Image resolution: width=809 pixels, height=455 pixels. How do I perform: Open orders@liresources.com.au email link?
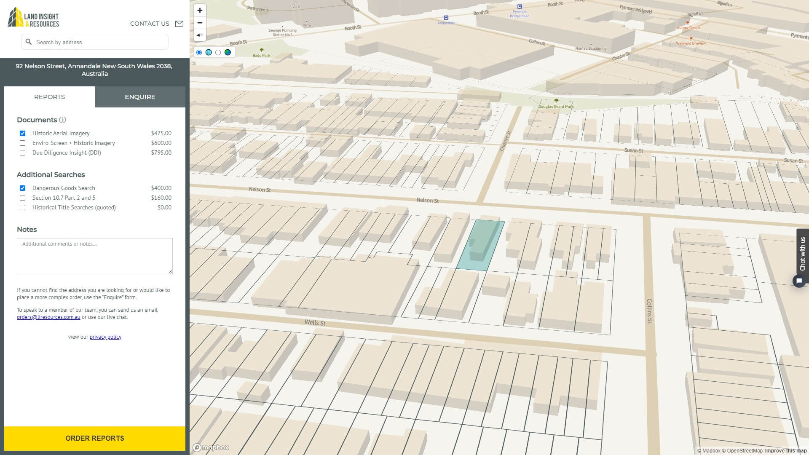click(x=48, y=317)
